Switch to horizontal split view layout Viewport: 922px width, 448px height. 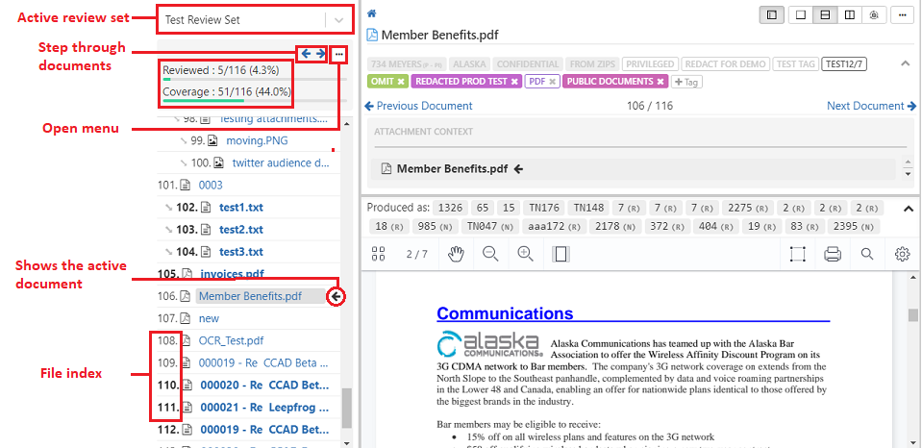point(824,15)
